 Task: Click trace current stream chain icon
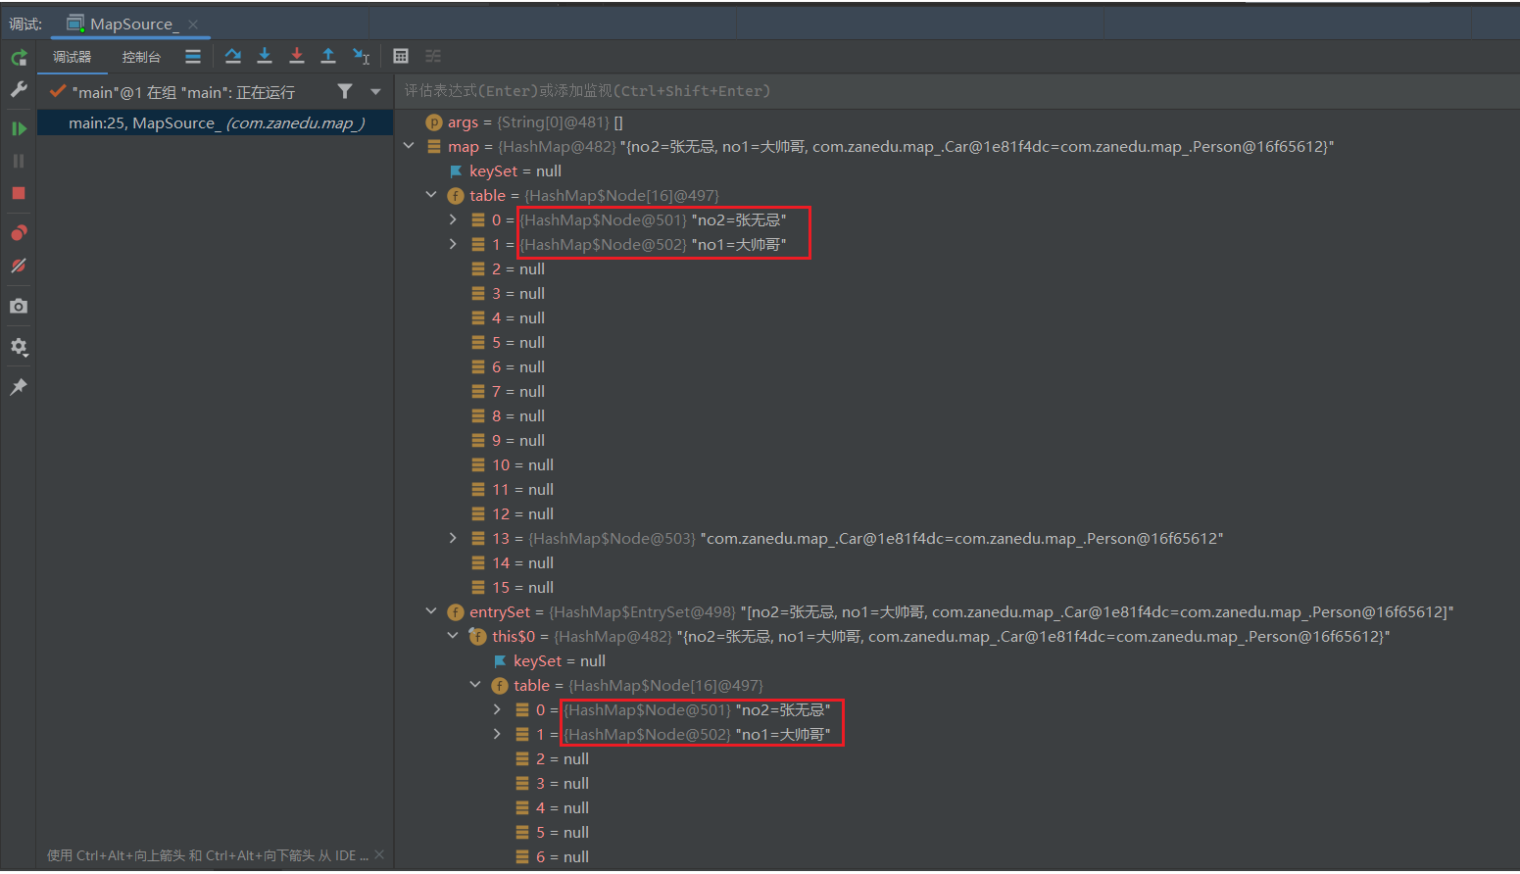click(433, 56)
